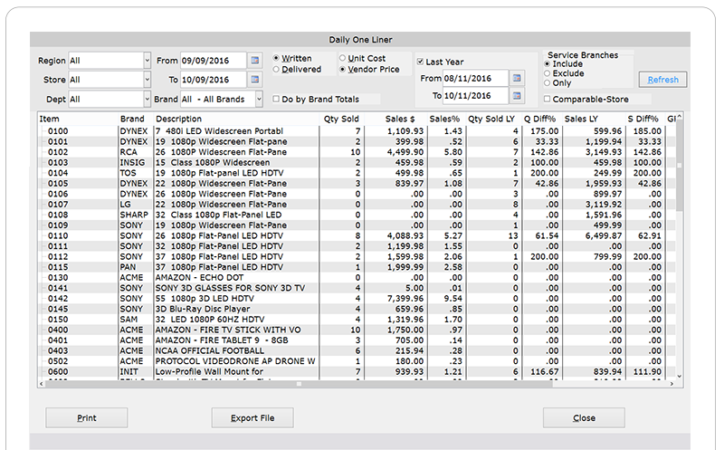Click description AMAZON - ECHO DOT
724x450 pixels.
coord(199,277)
